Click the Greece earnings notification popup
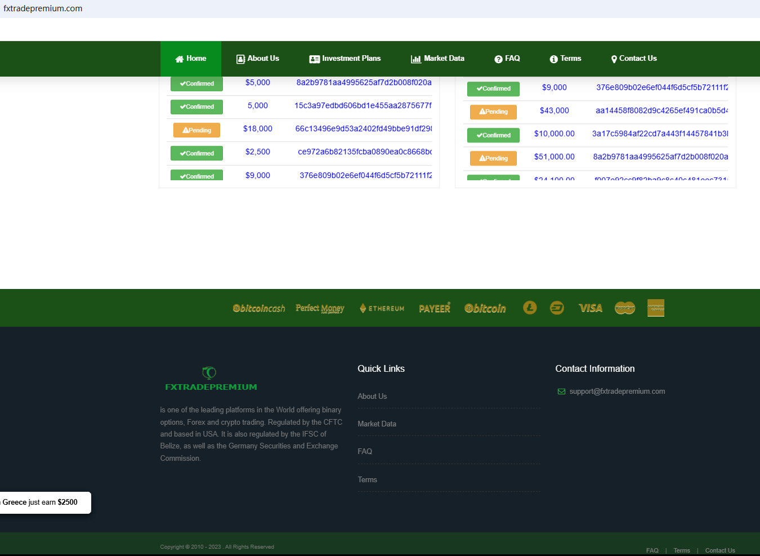Viewport: 760px width, 556px height. 44,502
